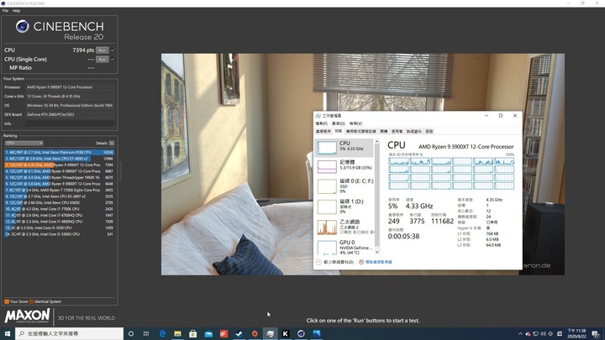Select ranking row Intel Core i7-7700K
Viewport: 605px width, 340px height.
coord(59,209)
